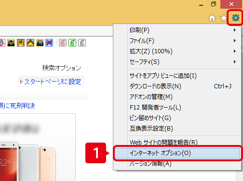The image size is (243, 181).
Task: Choose バージョン情報(A) menu entry
Action: 177,164
